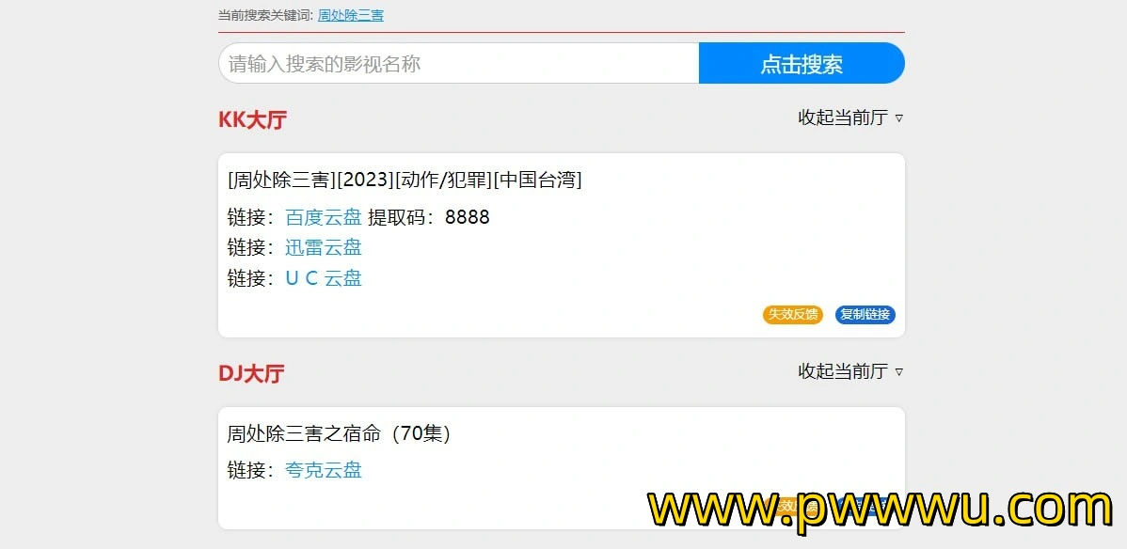
Task: Click the triangle arrow beside KK大厅's 收起当前厅
Action: (898, 118)
